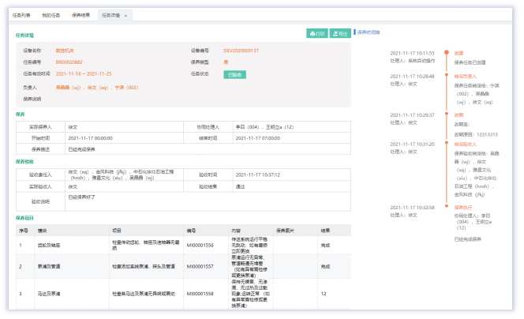
Task: Click the 保养执行 timeline node dot
Action: 447,207
